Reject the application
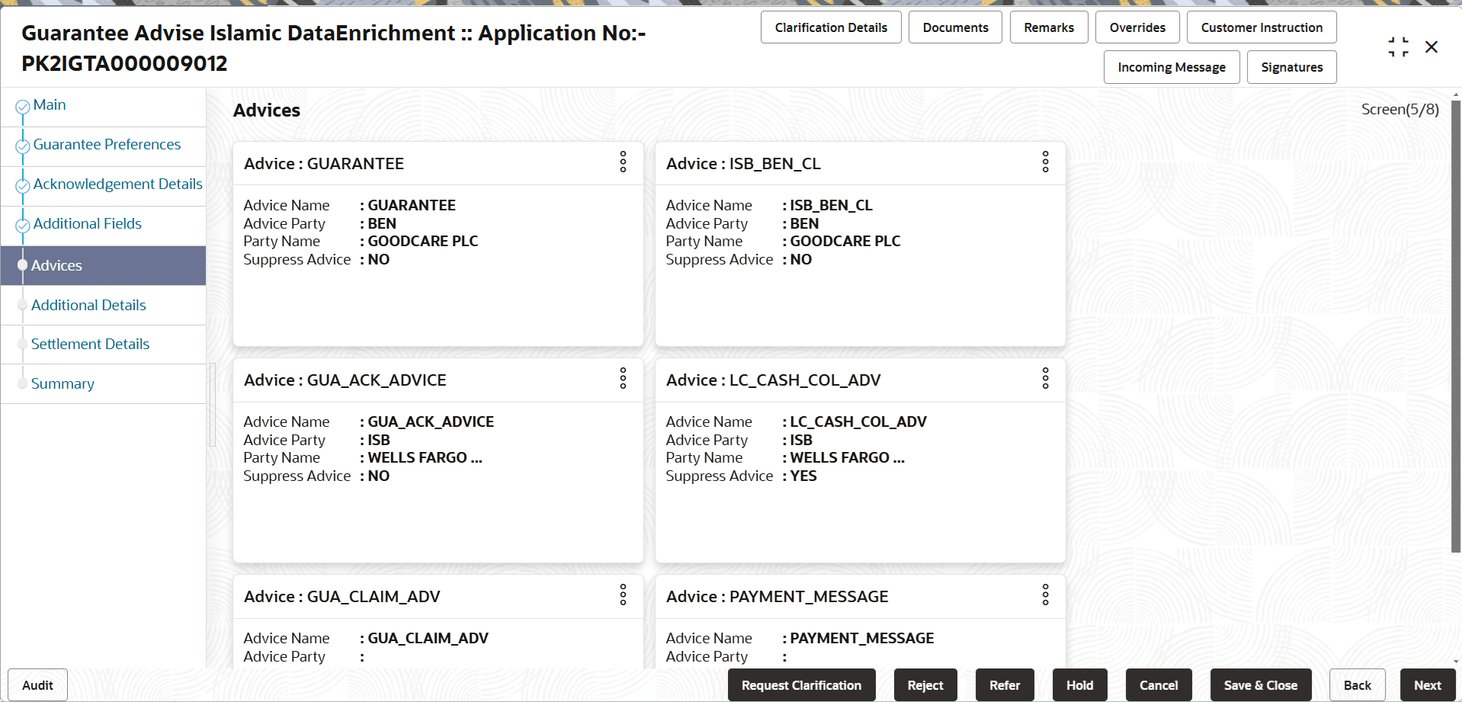 [925, 685]
